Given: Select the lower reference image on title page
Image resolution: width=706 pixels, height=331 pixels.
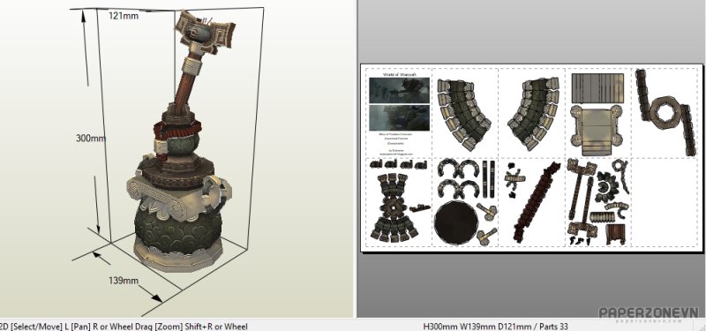Looking at the screenshot, I should [399, 117].
